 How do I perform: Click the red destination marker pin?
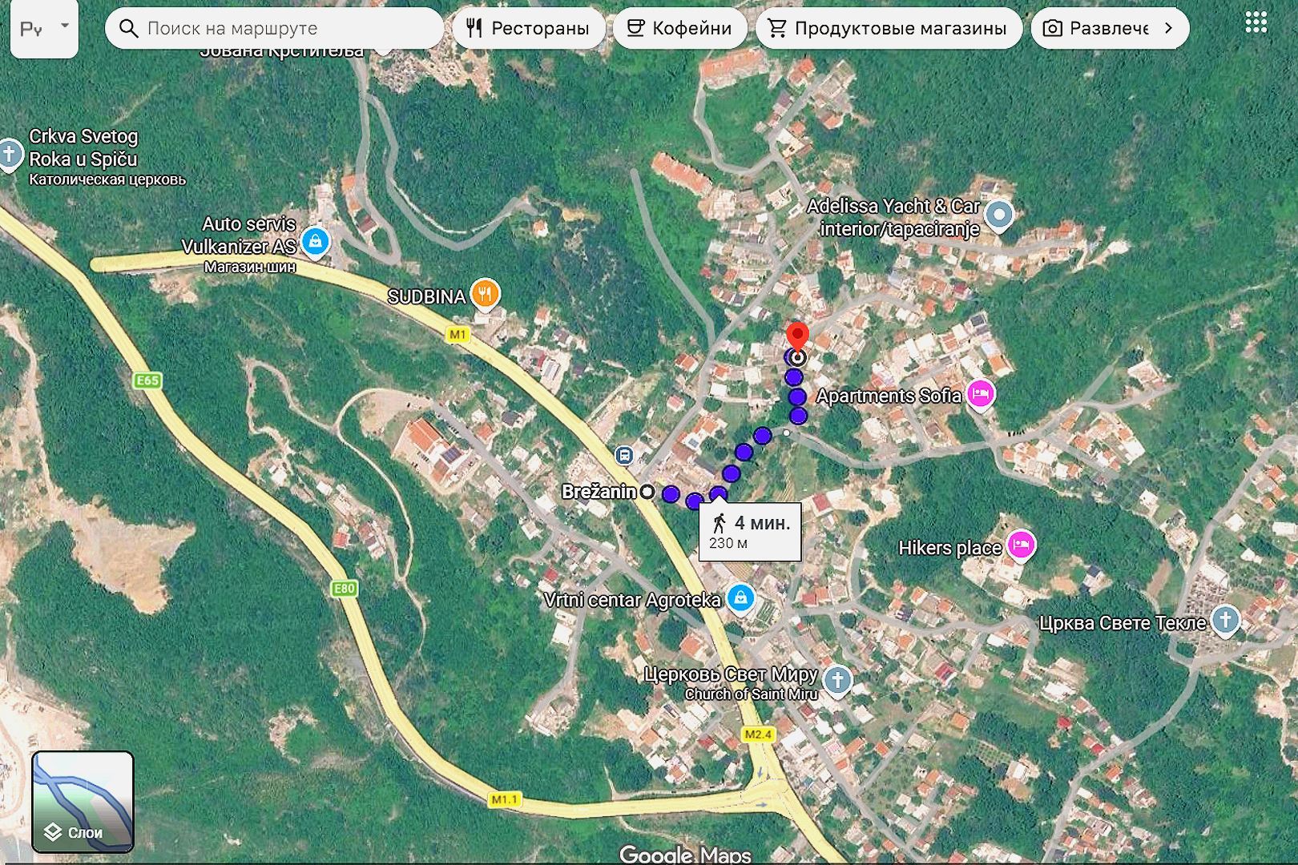796,336
